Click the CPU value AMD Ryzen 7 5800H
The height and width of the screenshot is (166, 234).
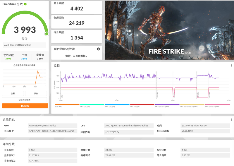129,126
